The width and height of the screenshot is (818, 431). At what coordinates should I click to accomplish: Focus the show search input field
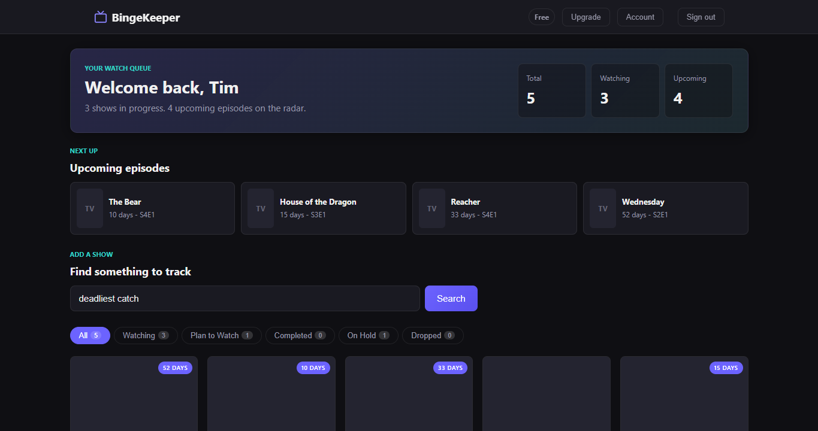coord(245,299)
